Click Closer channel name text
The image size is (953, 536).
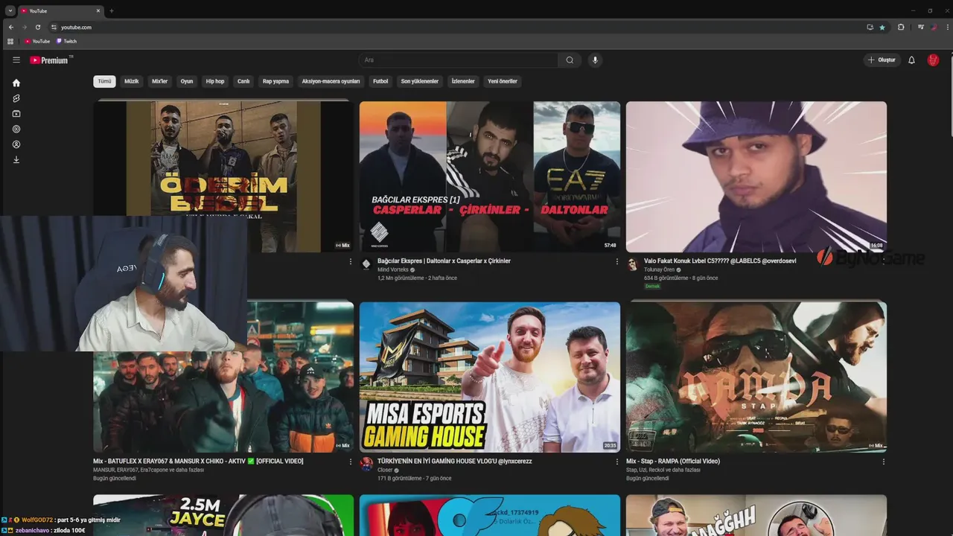click(x=385, y=470)
